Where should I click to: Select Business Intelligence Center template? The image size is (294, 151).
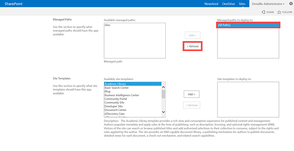pos(133,95)
